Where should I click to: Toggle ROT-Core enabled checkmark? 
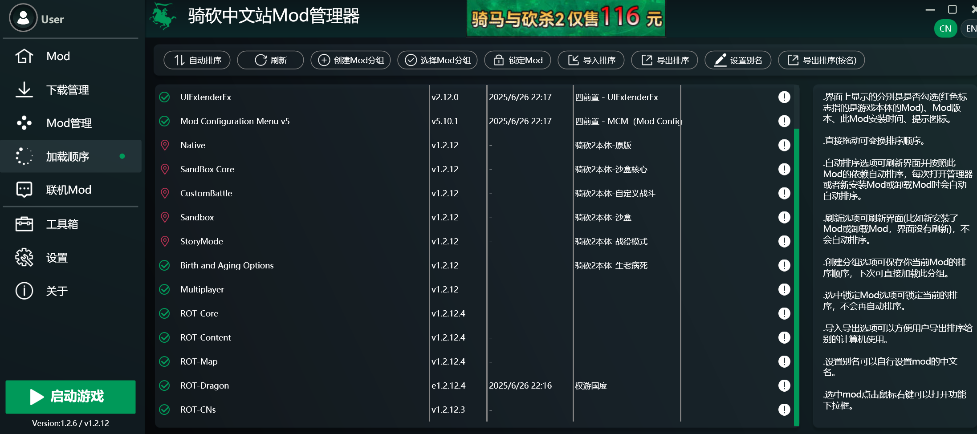coord(165,313)
